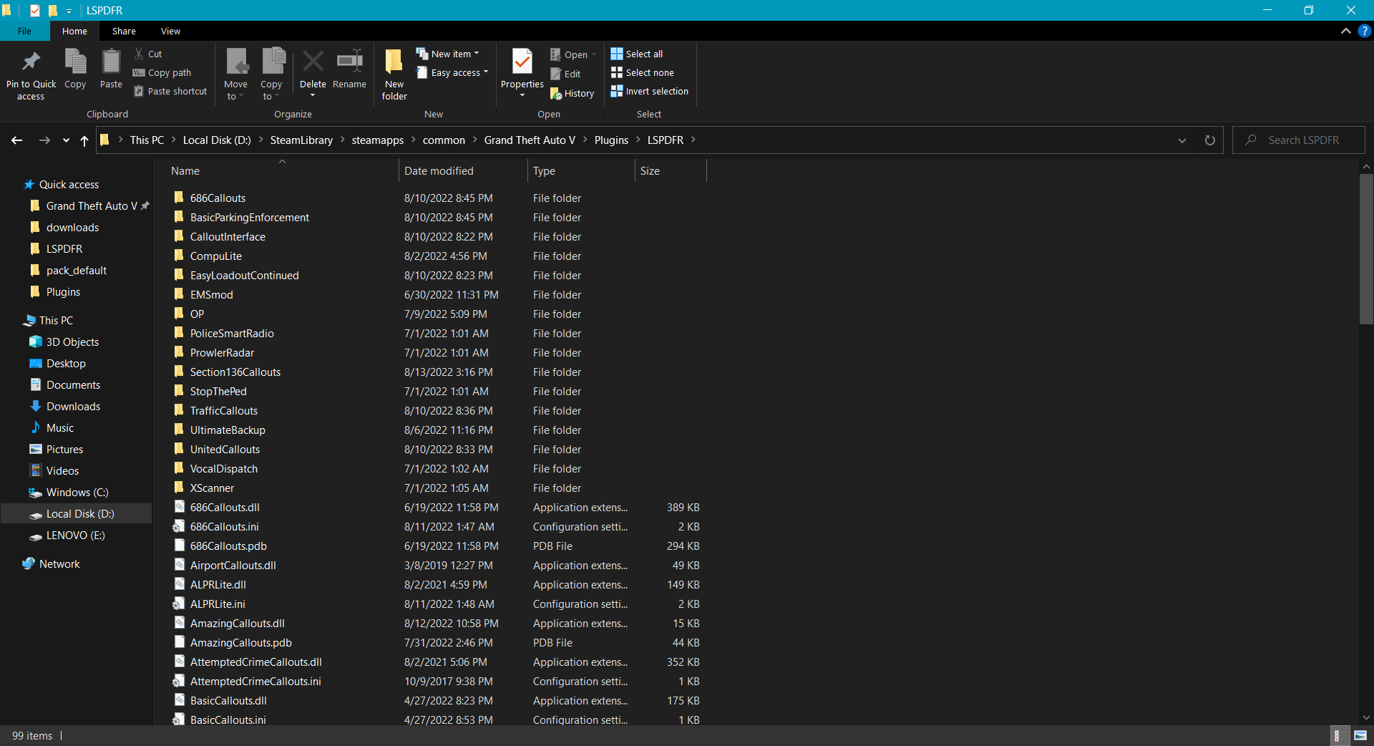Go up one folder level with the up arrow

coord(84,140)
